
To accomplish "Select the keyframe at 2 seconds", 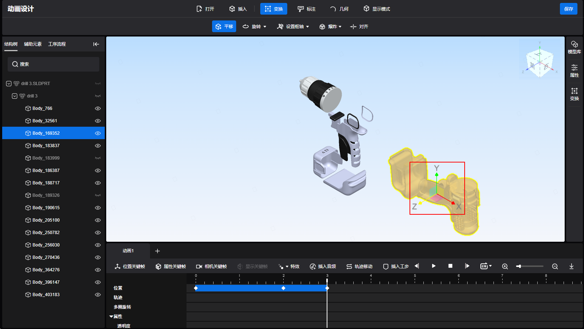I will click(x=283, y=288).
